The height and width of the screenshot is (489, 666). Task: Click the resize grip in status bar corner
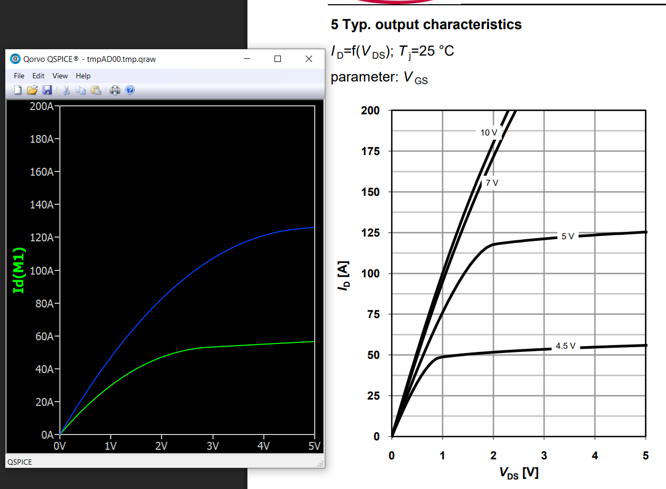(x=320, y=464)
